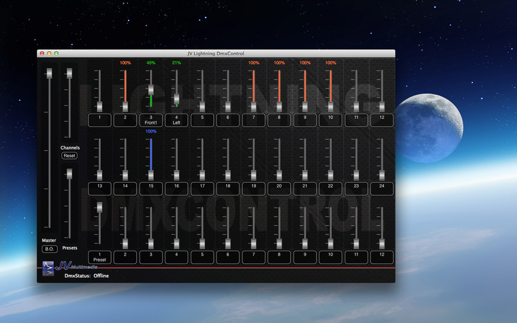Click the Left label box for channel 4
The height and width of the screenshot is (323, 517).
tap(176, 120)
